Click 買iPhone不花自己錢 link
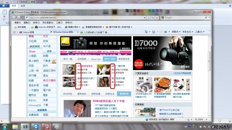This screenshot has width=232, height=130. coord(169,110)
